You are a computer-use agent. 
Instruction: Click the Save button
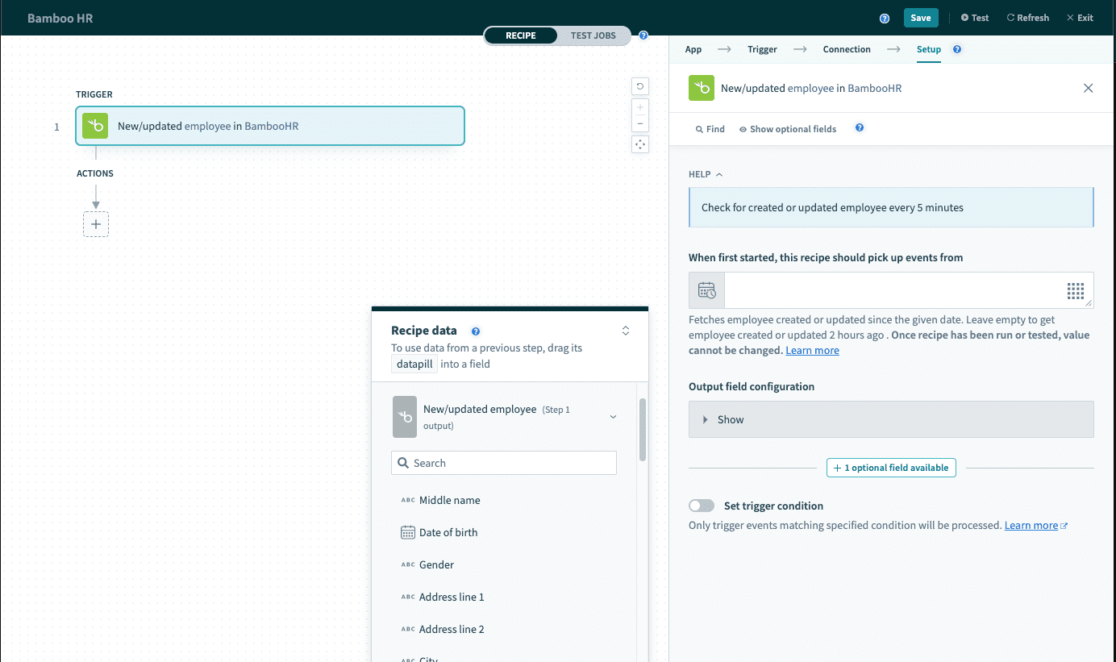920,18
